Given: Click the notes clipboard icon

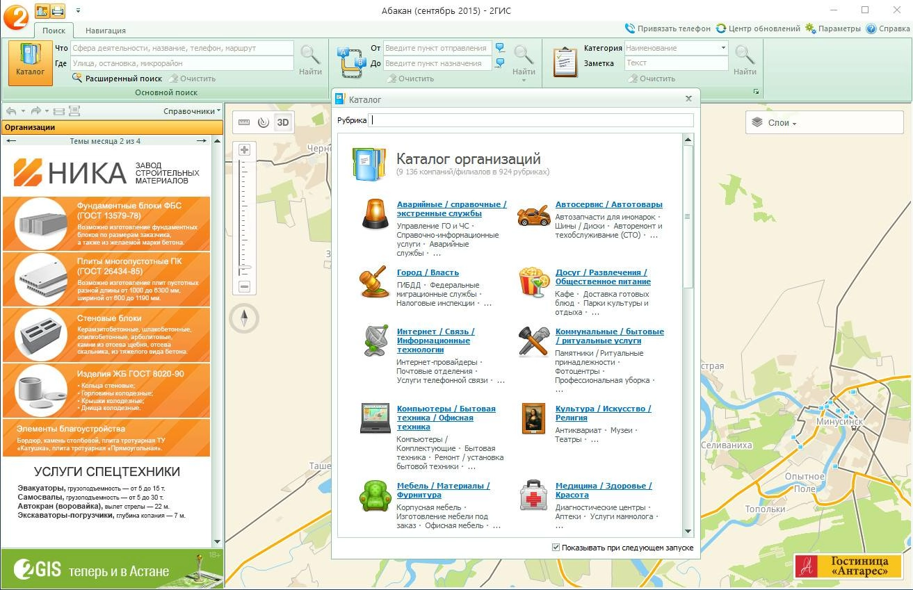Looking at the screenshot, I should (x=565, y=63).
